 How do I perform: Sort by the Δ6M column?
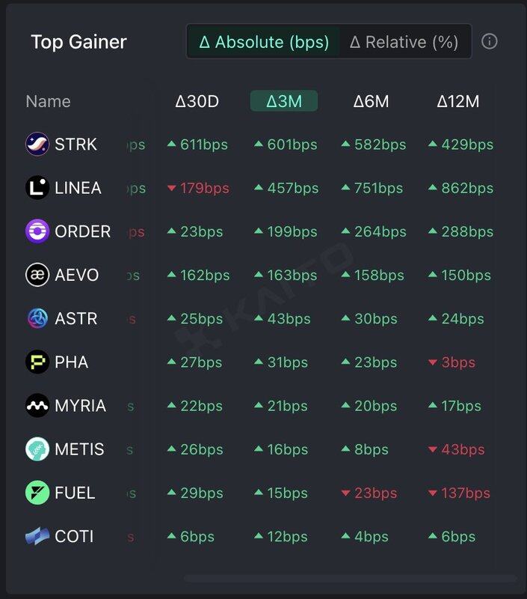tap(371, 101)
